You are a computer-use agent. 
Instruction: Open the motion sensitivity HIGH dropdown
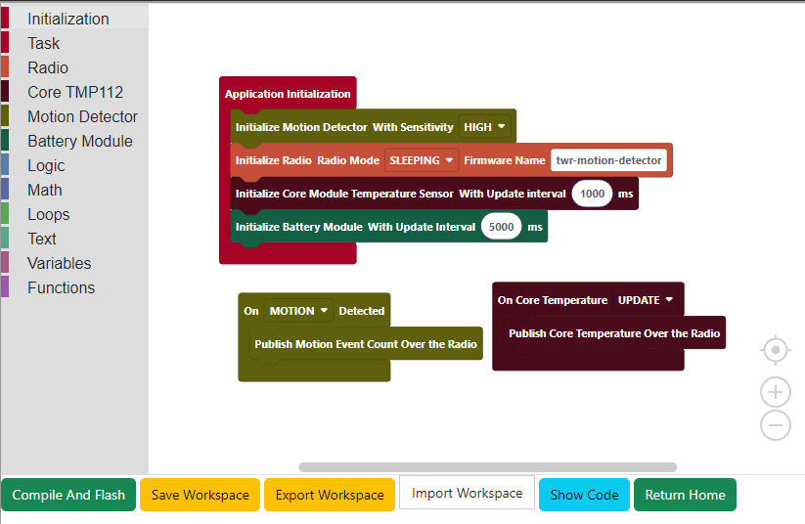tap(486, 127)
